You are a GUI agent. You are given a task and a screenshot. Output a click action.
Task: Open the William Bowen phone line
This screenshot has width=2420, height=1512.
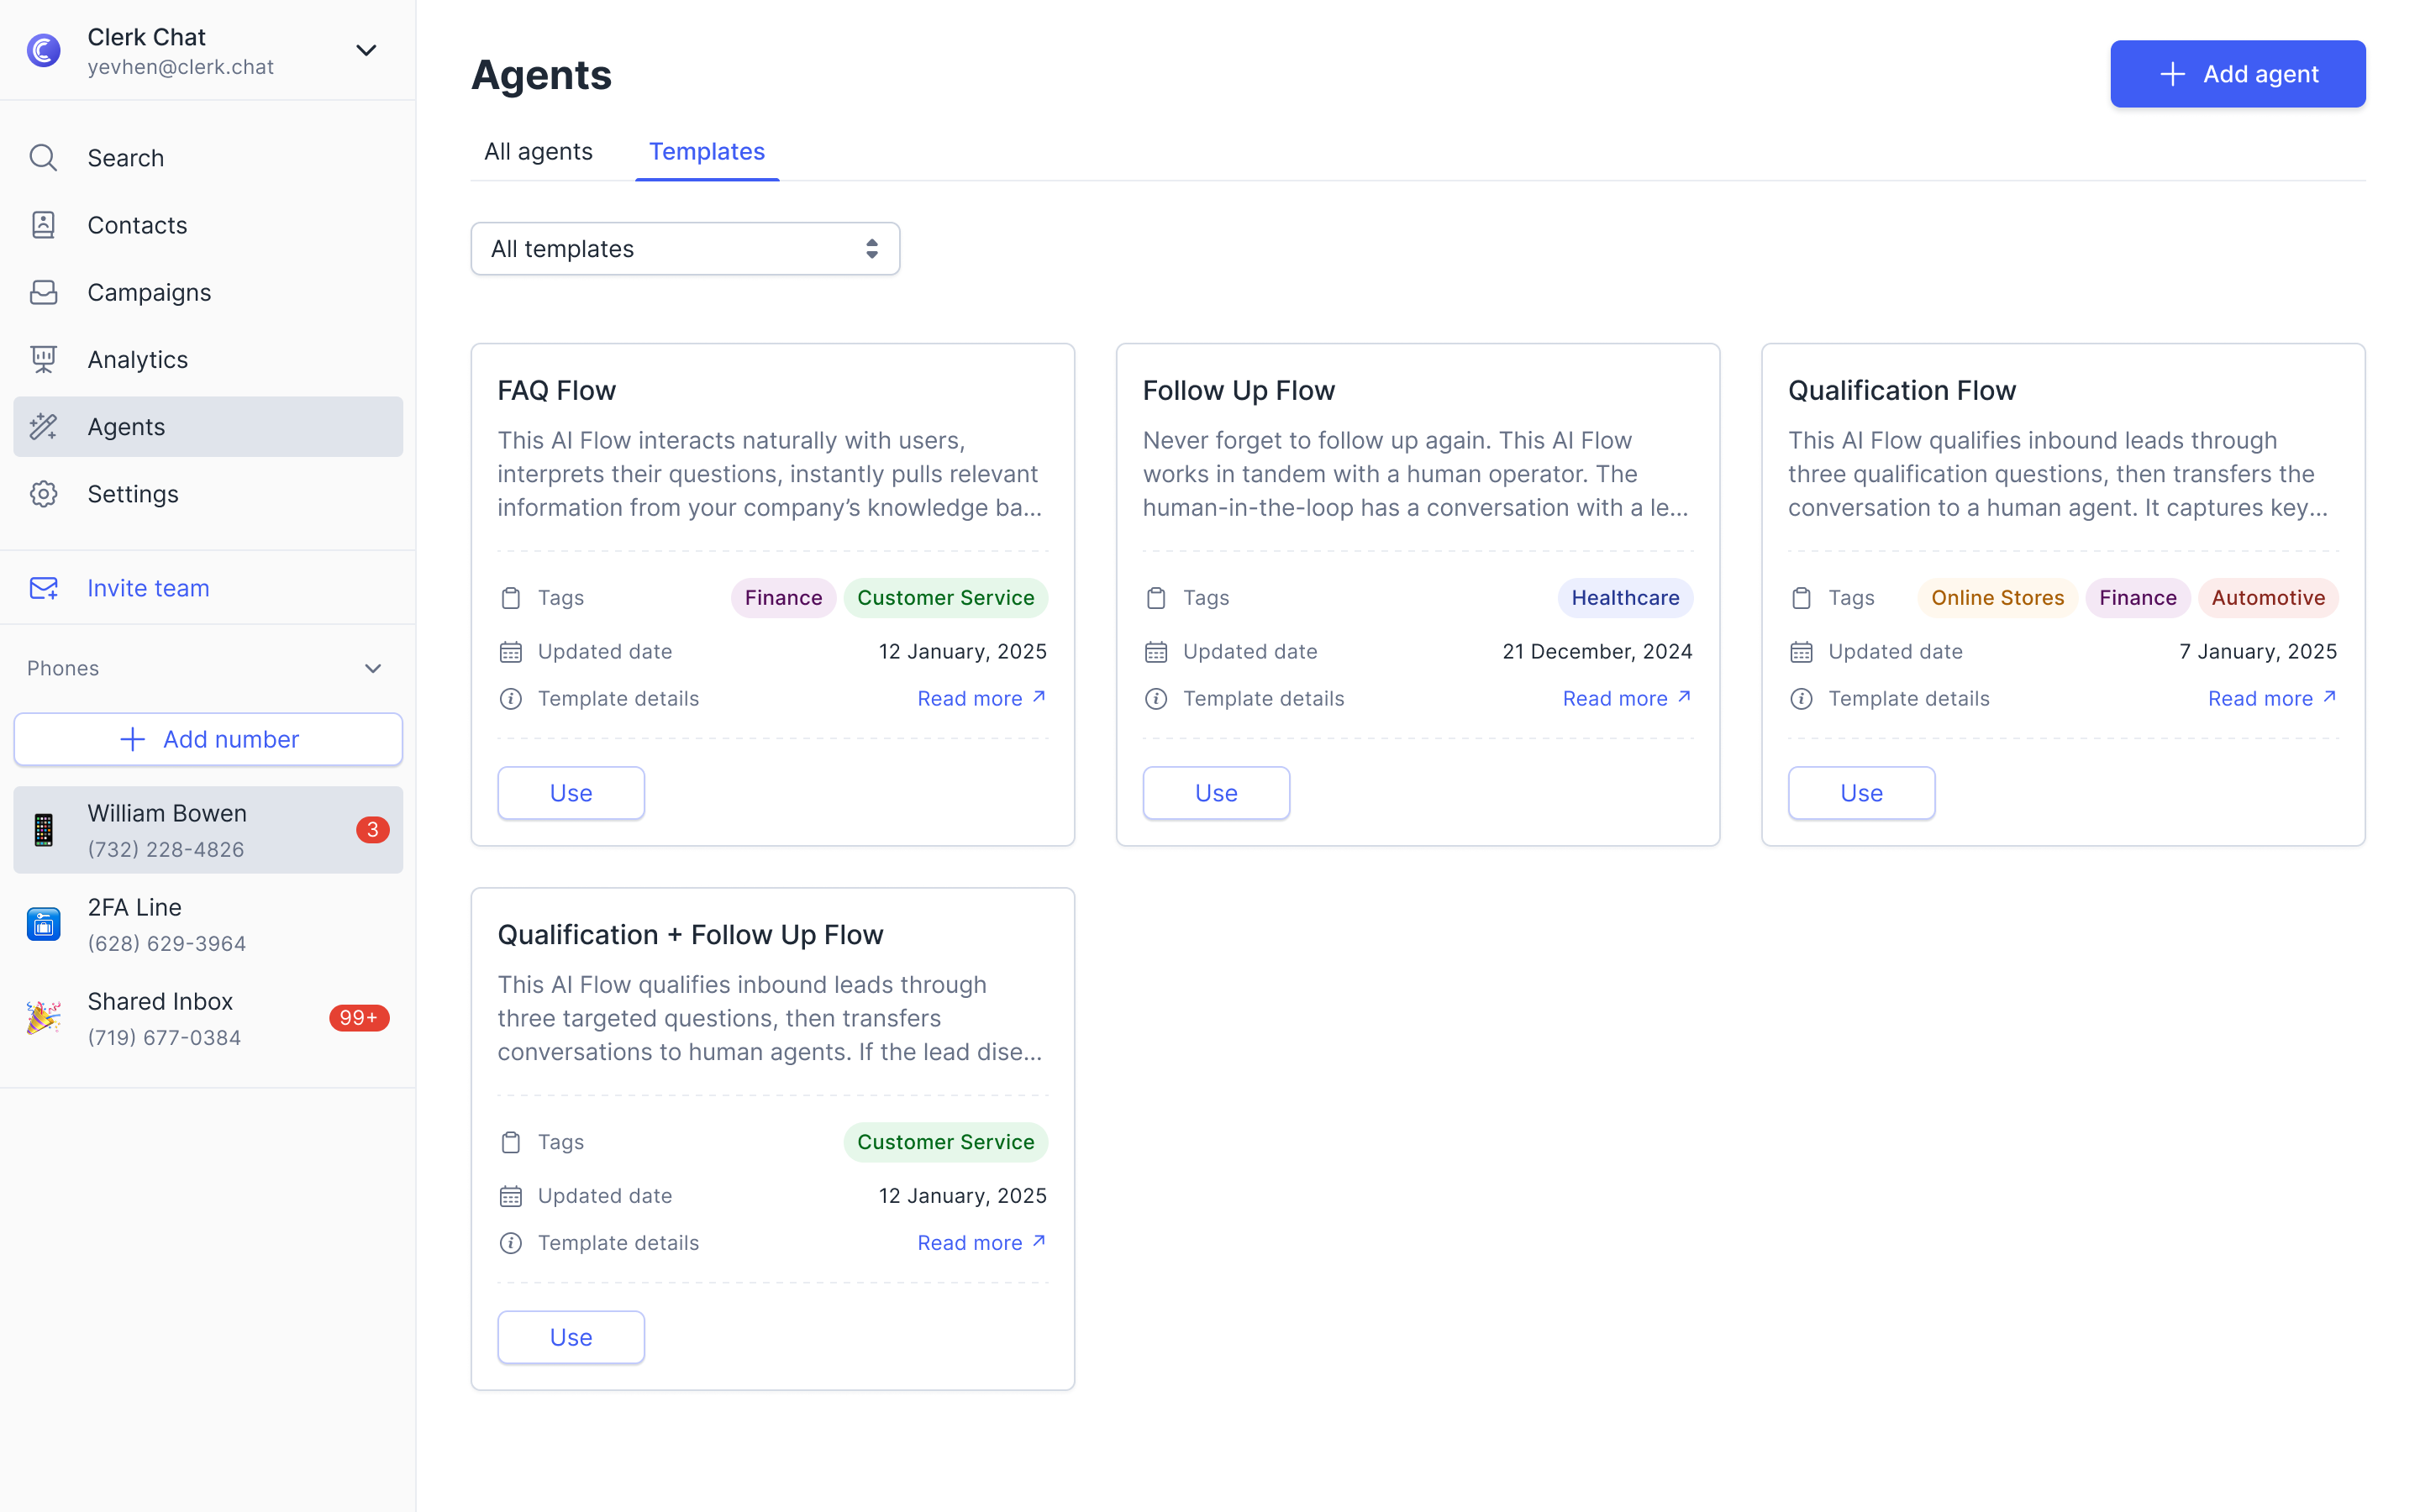tap(208, 830)
